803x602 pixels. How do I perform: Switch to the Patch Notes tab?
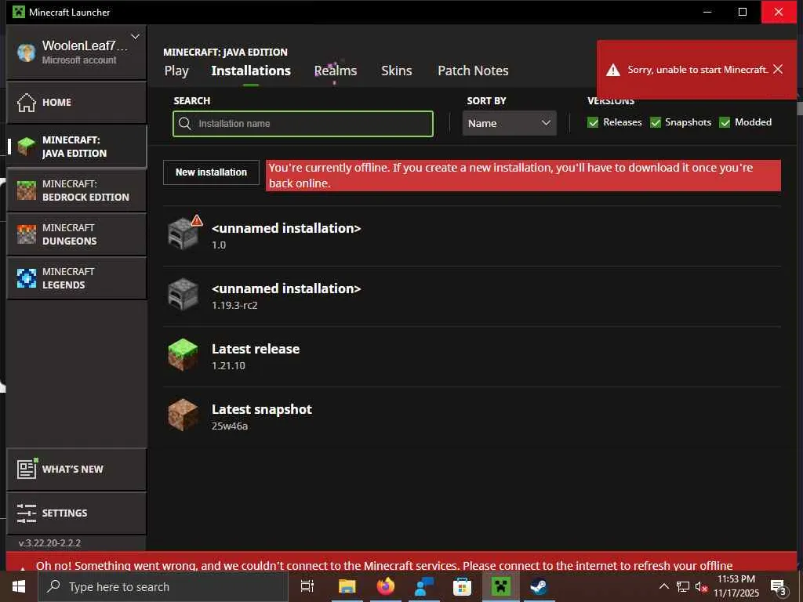[473, 71]
